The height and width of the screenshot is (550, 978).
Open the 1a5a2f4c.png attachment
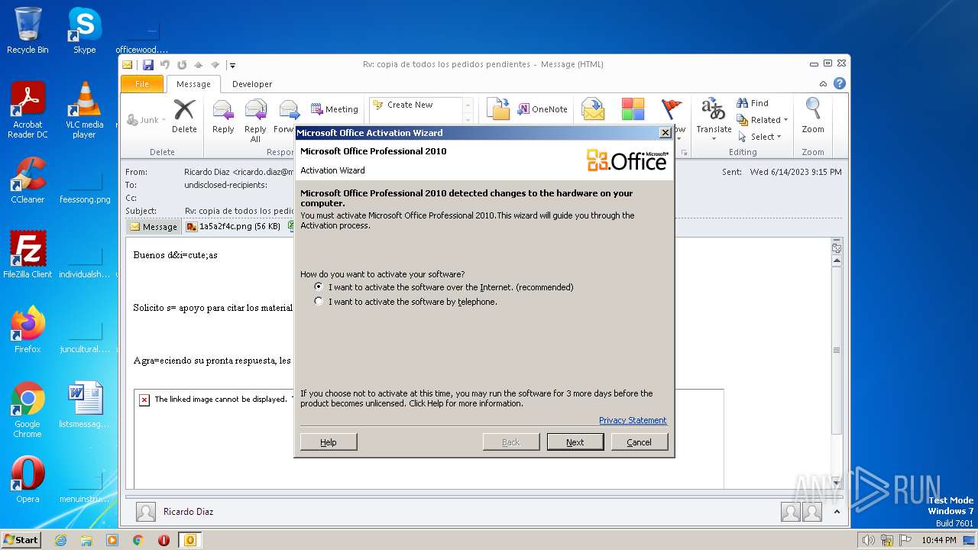point(233,227)
